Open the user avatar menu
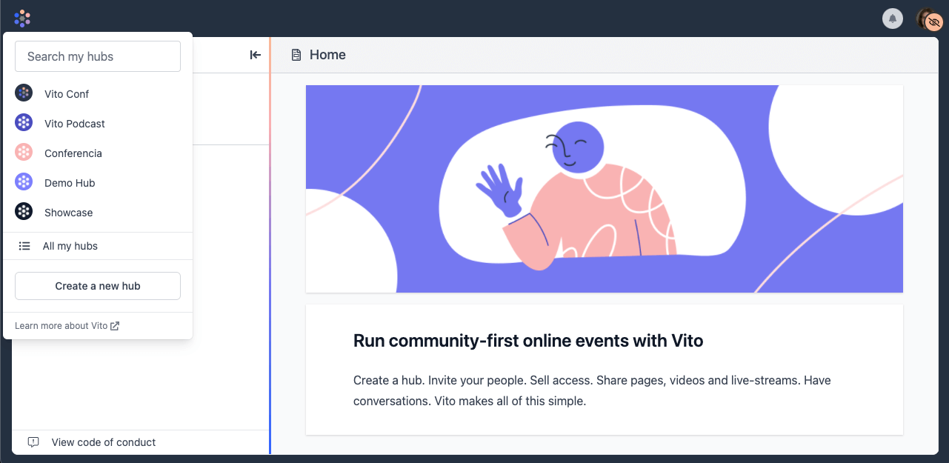 [x=928, y=19]
